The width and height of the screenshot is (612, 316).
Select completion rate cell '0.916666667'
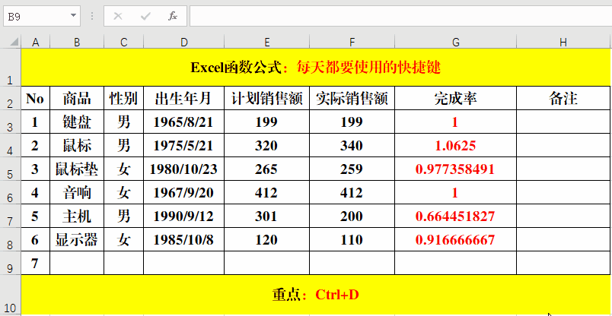[455, 239]
